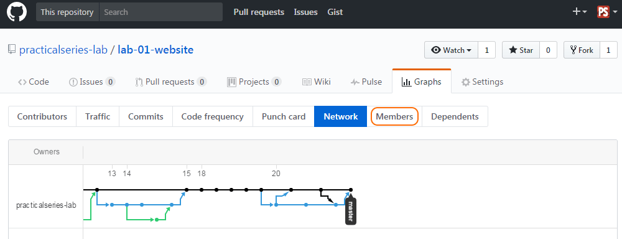Open the Wiki tab
The height and width of the screenshot is (239, 622).
[316, 82]
